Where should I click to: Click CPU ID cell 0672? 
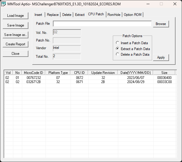pyautogui.click(x=79, y=78)
